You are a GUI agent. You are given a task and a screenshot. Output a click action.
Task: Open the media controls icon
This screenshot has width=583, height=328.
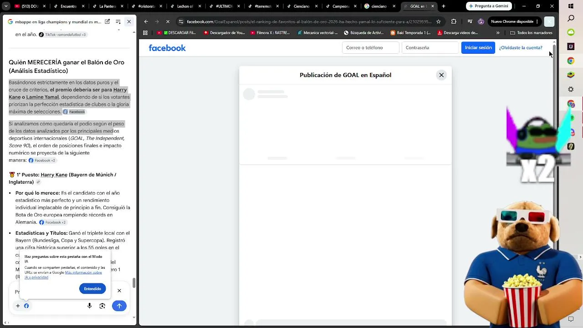coord(470,21)
